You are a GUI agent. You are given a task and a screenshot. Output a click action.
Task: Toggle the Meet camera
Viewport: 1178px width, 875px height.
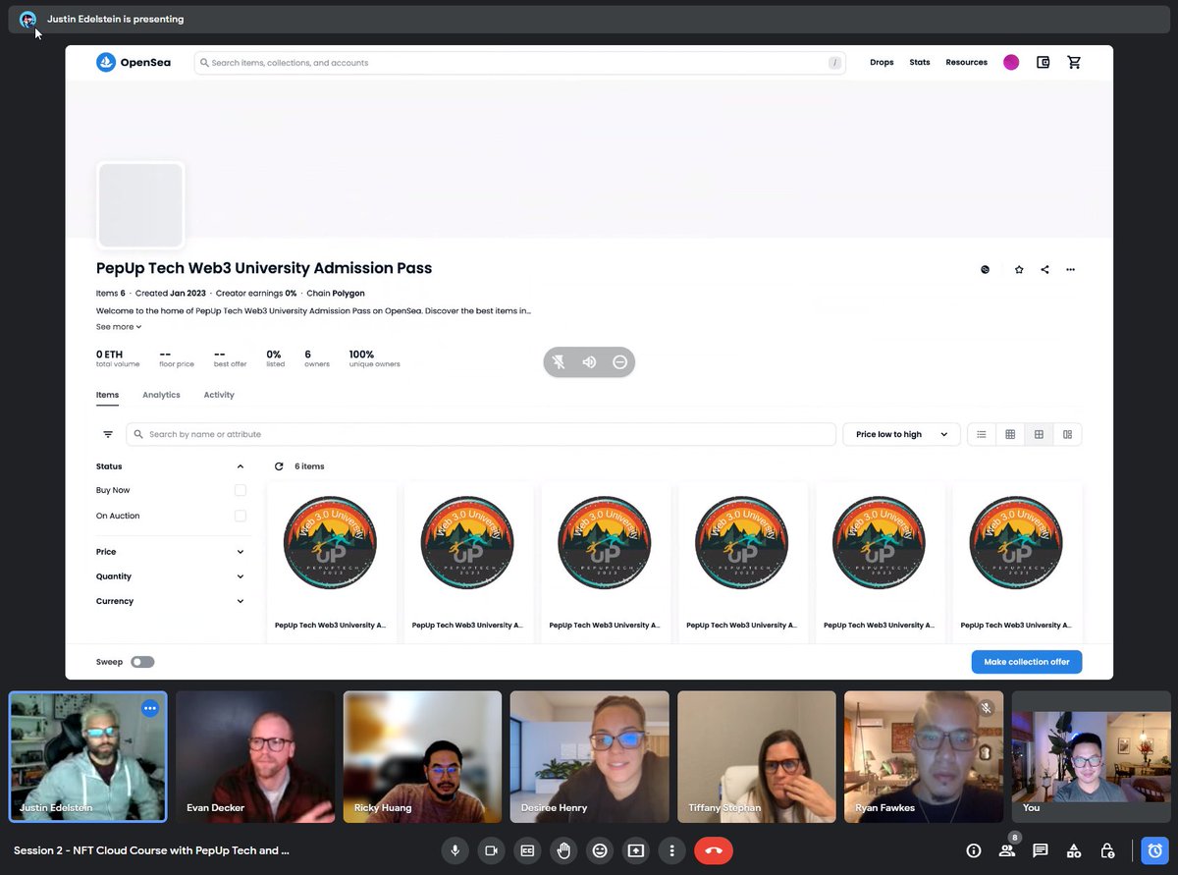492,850
